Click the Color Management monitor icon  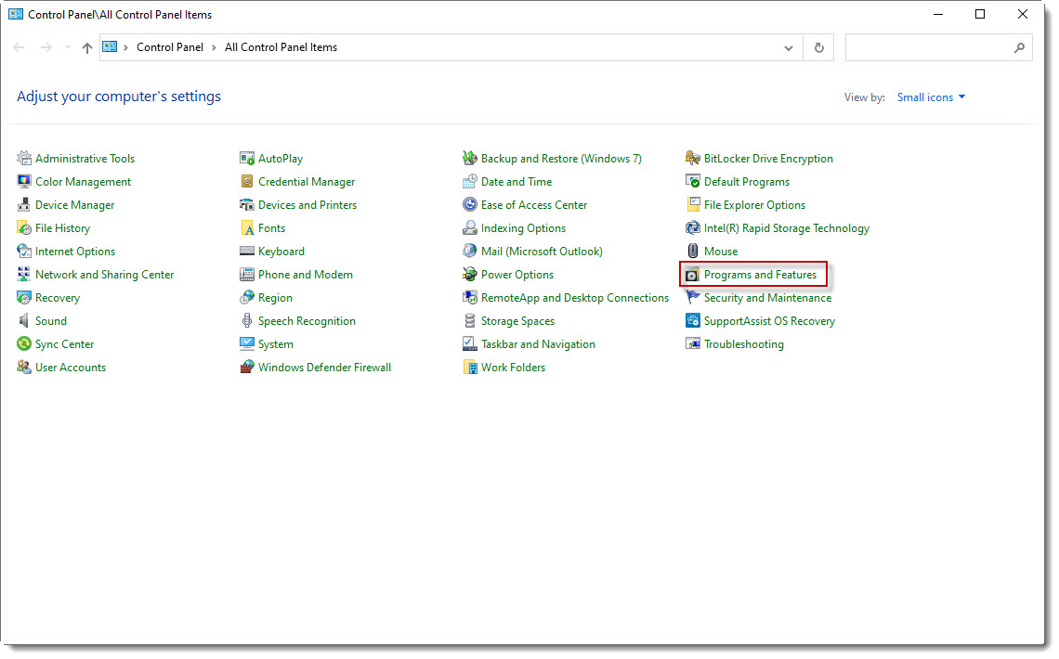[x=24, y=181]
